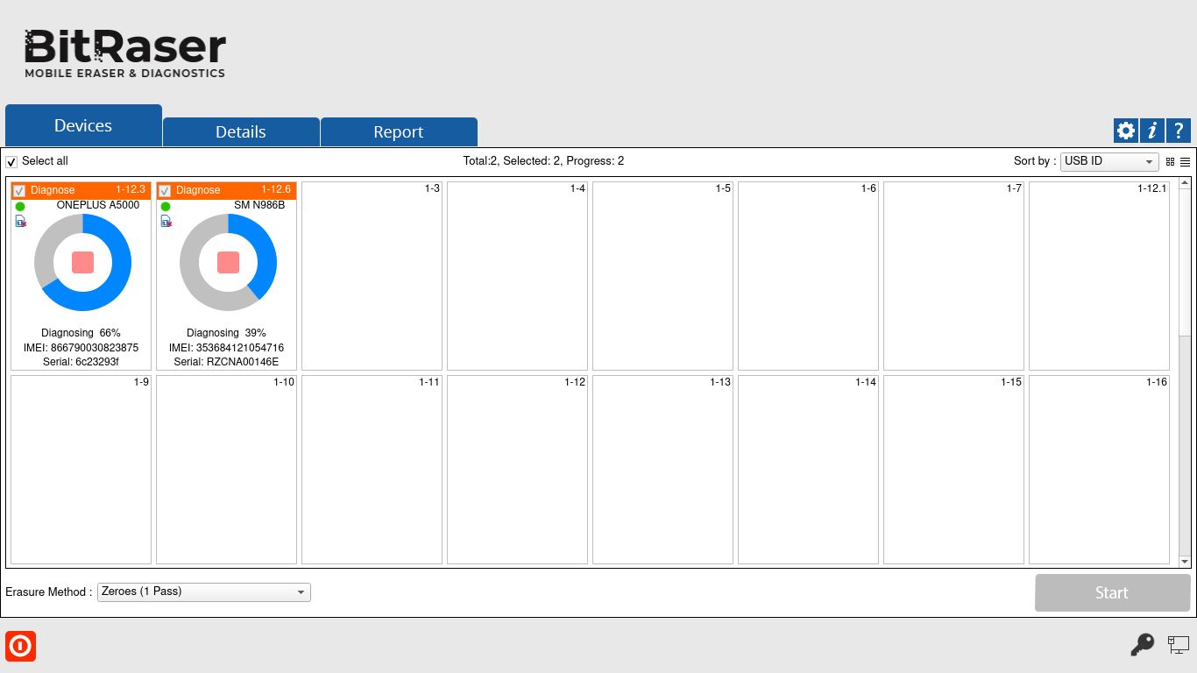The height and width of the screenshot is (673, 1197).
Task: Click the device list scrollbar down arrow
Action: tap(1185, 562)
